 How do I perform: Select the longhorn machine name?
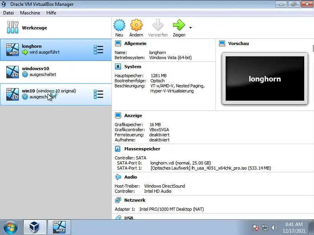[x=32, y=46]
